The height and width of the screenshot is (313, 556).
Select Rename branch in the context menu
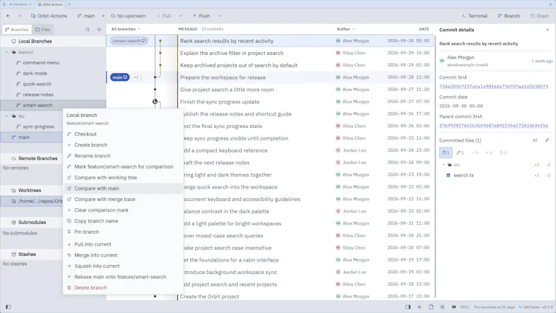click(123, 156)
